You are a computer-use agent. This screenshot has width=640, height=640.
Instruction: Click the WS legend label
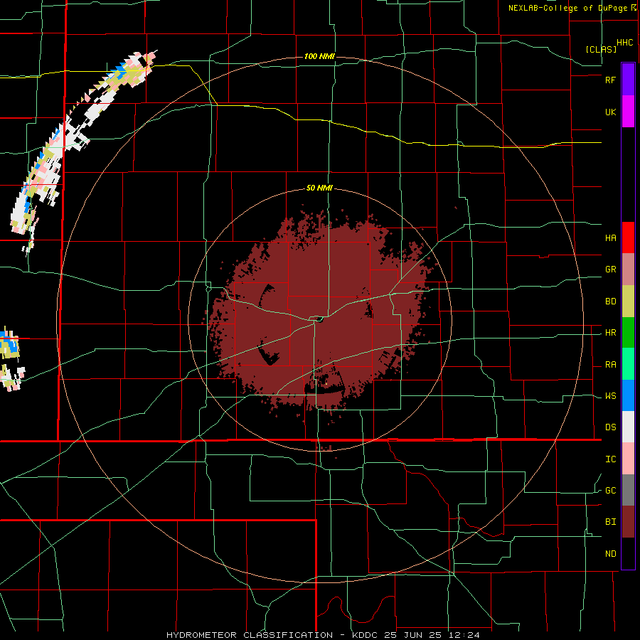pos(610,396)
